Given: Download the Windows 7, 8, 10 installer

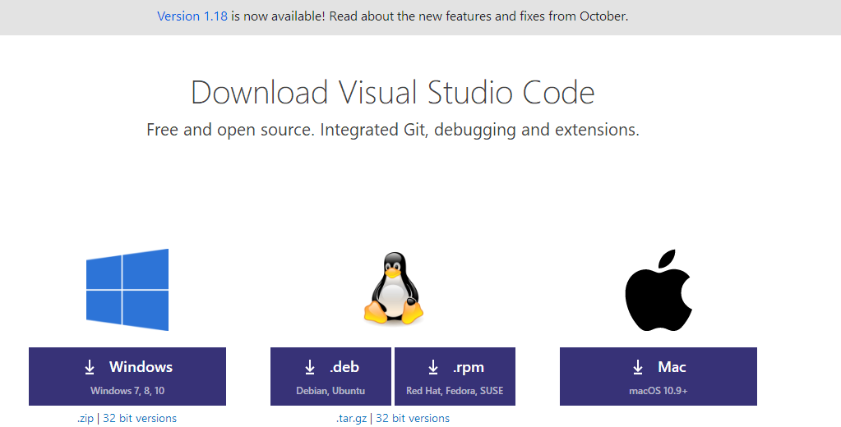Looking at the screenshot, I should tap(127, 377).
